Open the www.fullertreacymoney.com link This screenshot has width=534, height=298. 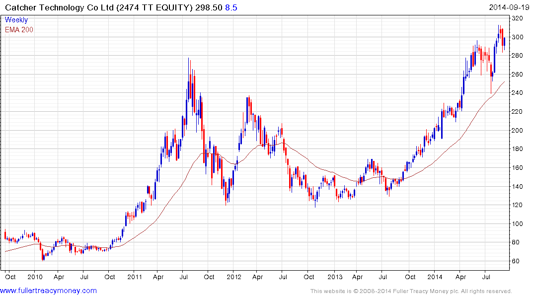(x=48, y=291)
